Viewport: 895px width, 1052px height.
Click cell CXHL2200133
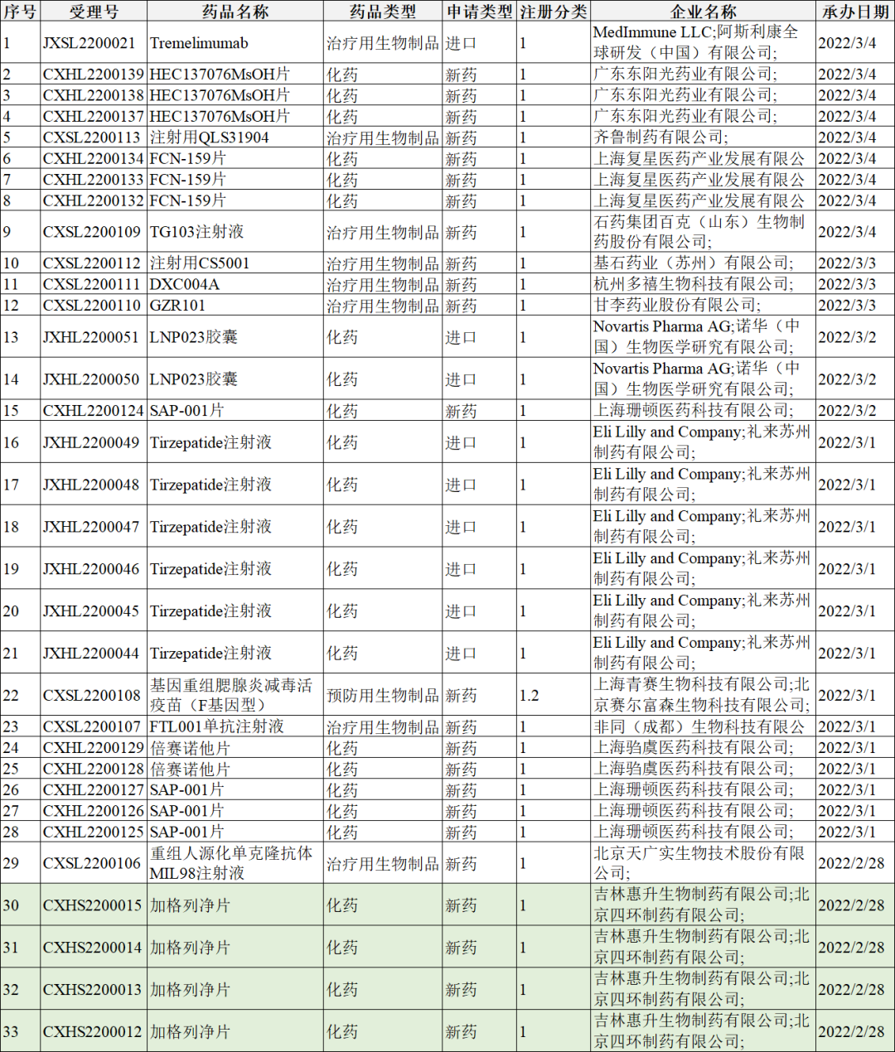pos(94,179)
